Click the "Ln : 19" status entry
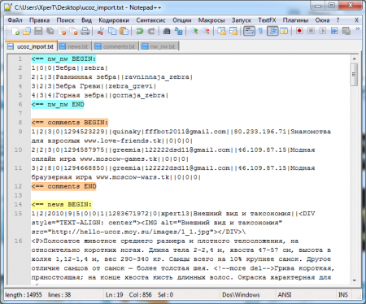 tap(114, 294)
